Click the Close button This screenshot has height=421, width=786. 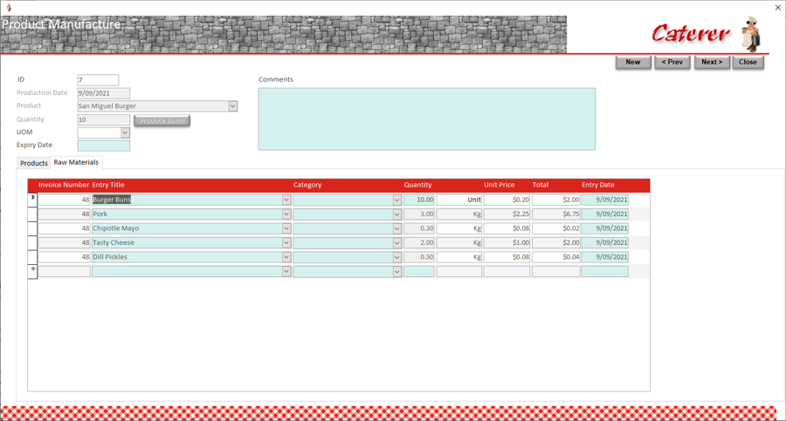[748, 62]
